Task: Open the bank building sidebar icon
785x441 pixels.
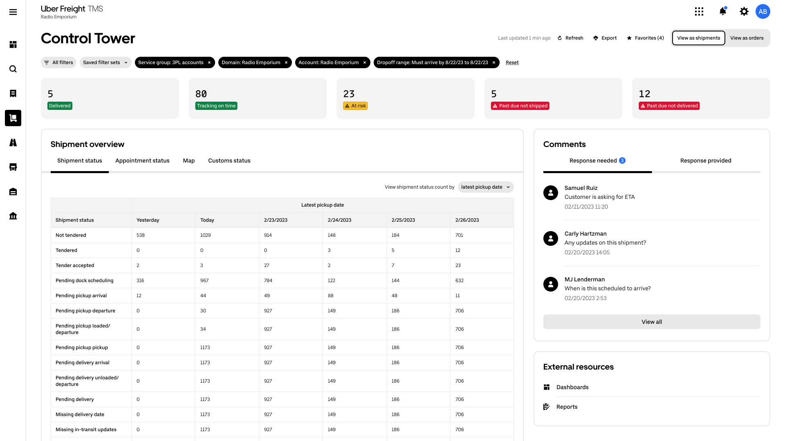Action: (x=13, y=216)
